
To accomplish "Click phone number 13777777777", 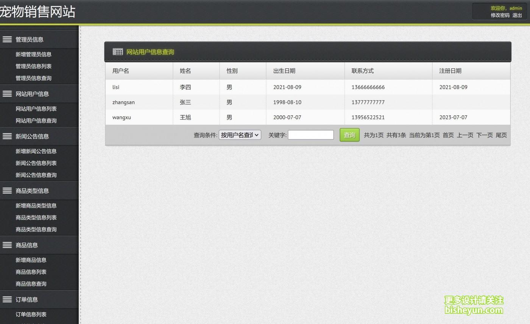I will (368, 102).
